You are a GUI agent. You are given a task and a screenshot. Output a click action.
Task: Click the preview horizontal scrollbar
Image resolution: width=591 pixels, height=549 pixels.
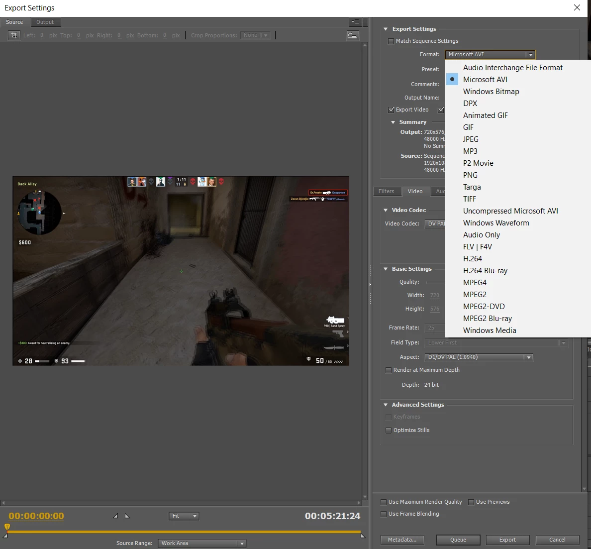pyautogui.click(x=181, y=503)
